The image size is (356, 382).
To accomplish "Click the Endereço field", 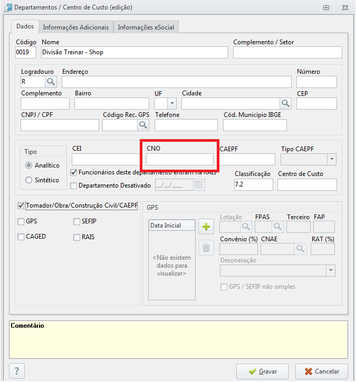I will point(177,82).
